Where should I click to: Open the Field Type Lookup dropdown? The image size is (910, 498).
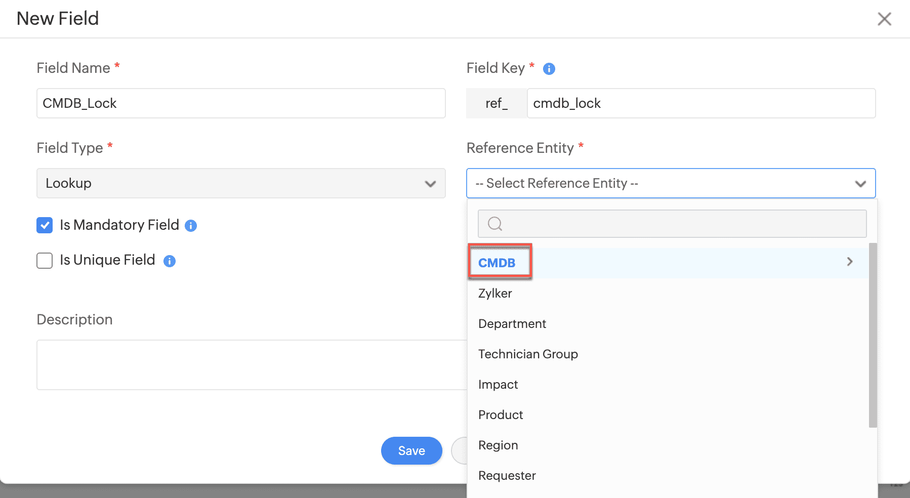point(241,183)
